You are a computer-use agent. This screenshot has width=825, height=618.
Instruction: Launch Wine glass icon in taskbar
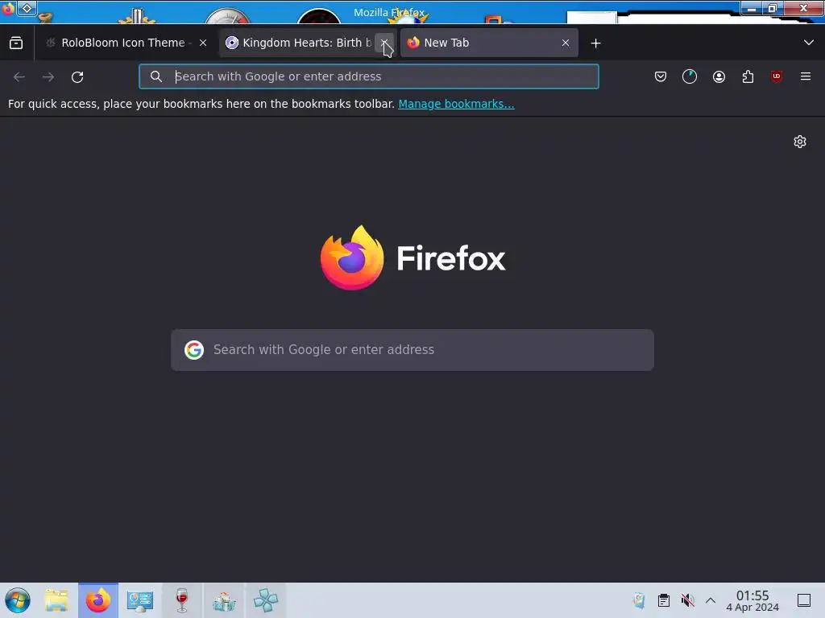[182, 600]
